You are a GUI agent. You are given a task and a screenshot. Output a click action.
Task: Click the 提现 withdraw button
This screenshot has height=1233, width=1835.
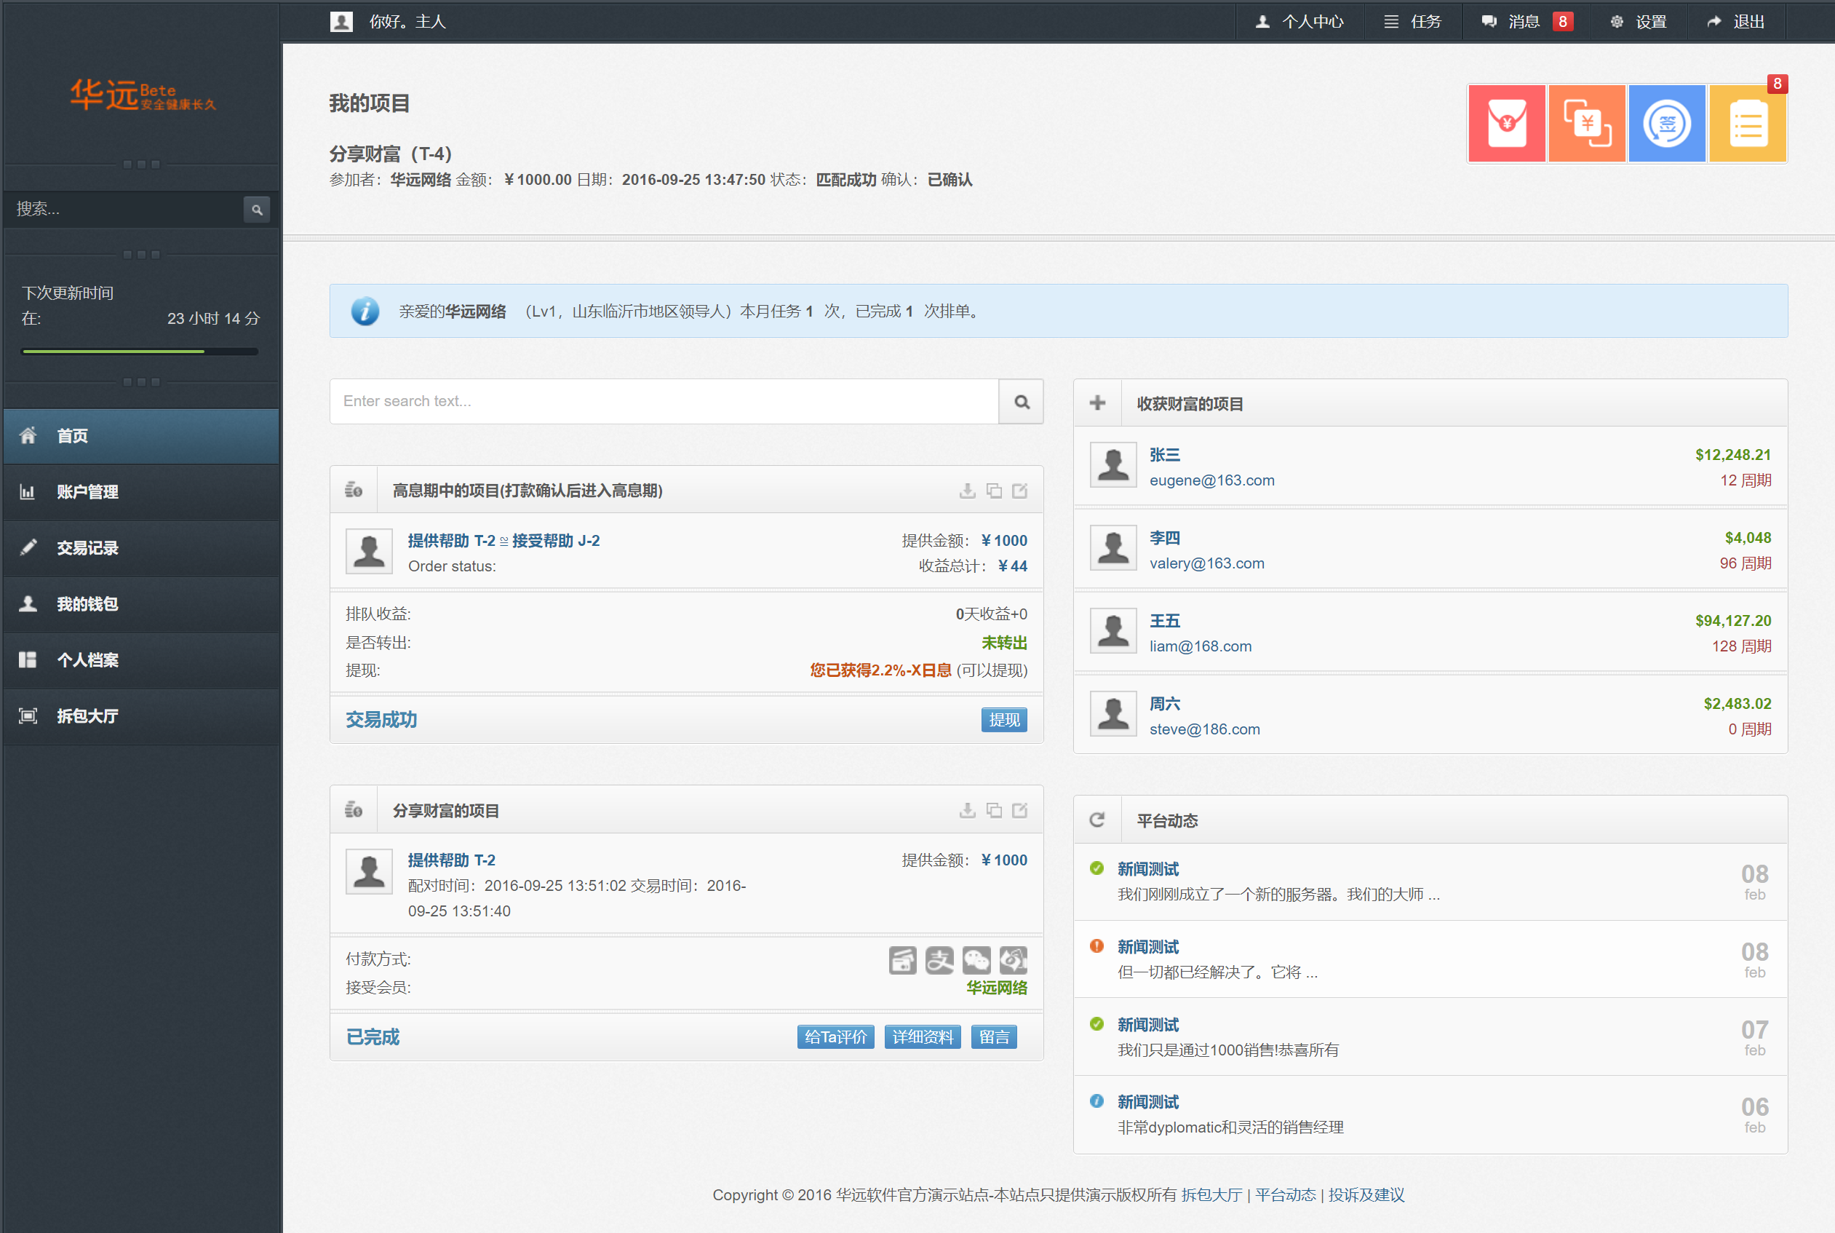click(x=1003, y=720)
